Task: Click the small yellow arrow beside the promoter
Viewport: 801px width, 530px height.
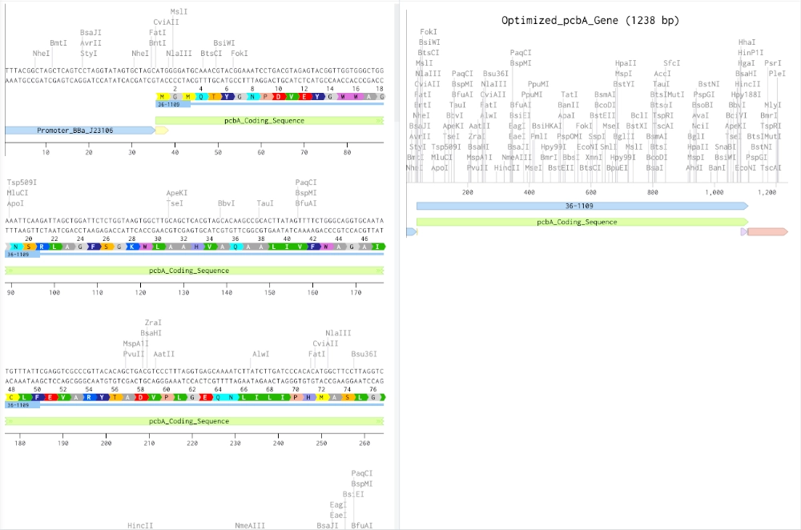Action: 161,130
